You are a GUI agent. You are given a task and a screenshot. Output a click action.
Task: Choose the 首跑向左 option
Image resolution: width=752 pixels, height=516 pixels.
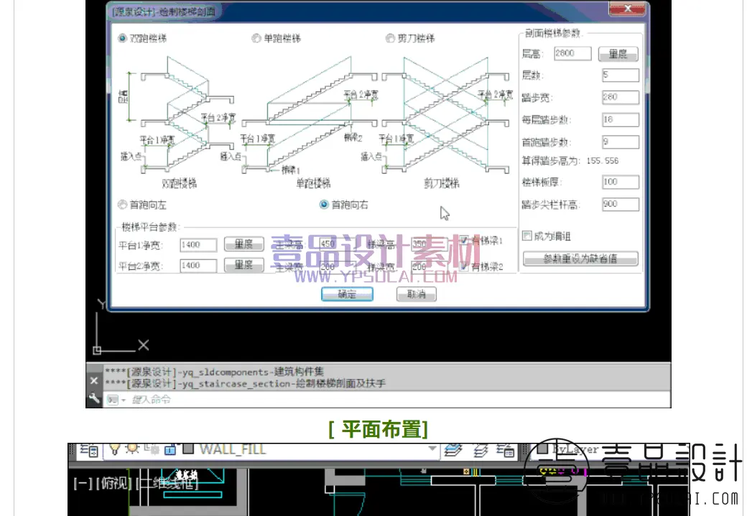[123, 205]
